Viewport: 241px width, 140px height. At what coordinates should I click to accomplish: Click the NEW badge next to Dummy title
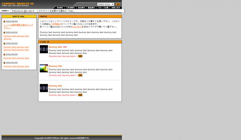(x=65, y=47)
